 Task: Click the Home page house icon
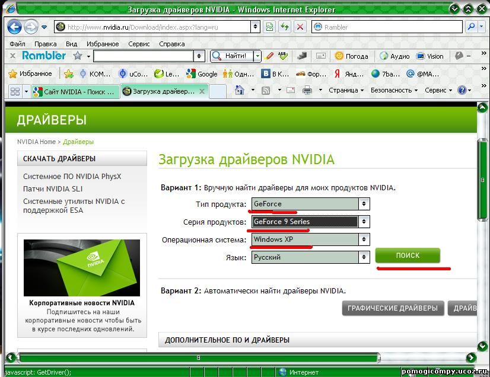(240, 90)
